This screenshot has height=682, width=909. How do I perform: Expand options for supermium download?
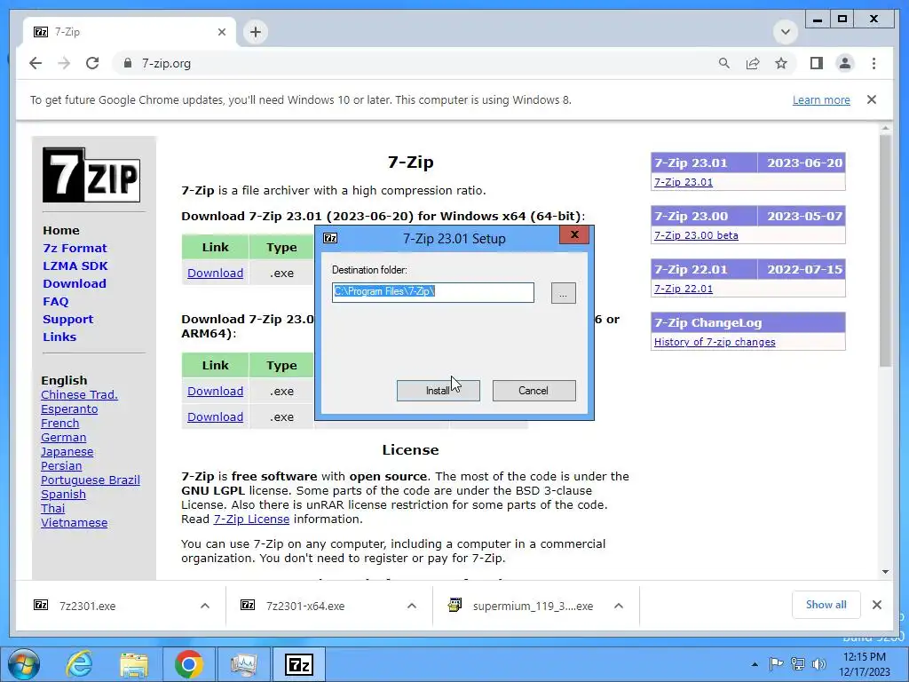(x=619, y=606)
